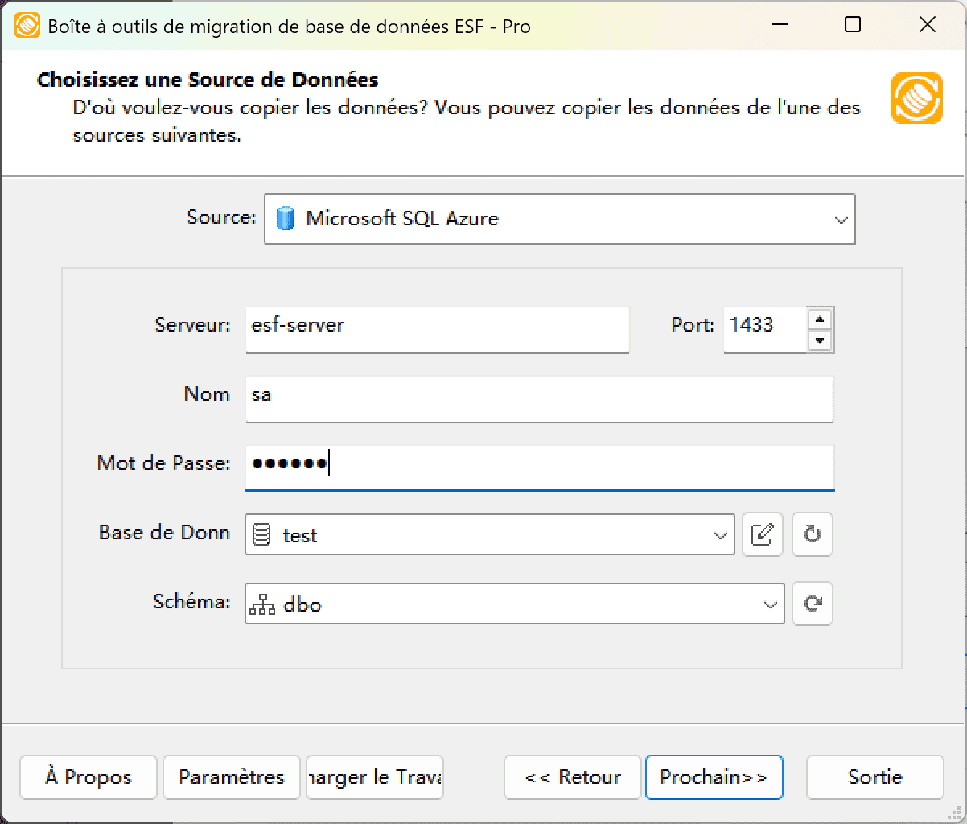Increase the Port value with the up arrow
This screenshot has height=824, width=967.
820,319
